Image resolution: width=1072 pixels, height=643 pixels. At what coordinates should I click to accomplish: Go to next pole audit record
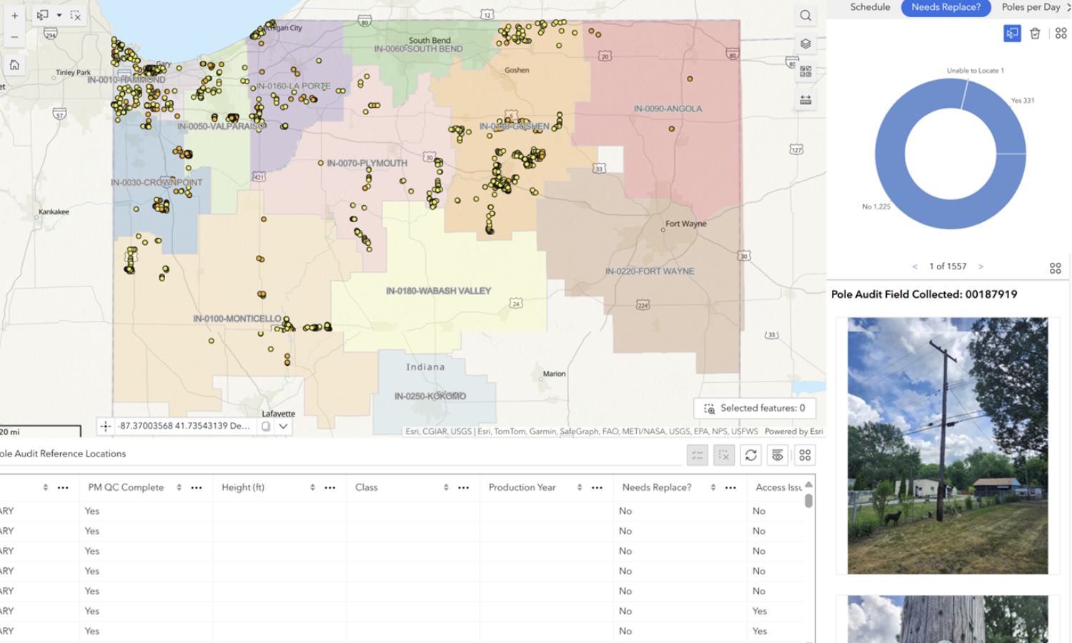tap(981, 266)
